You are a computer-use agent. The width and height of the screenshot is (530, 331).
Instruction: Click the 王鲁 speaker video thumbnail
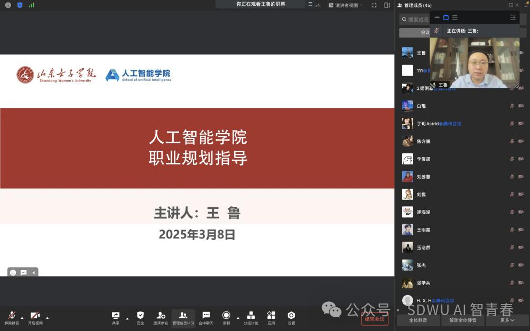[474, 62]
